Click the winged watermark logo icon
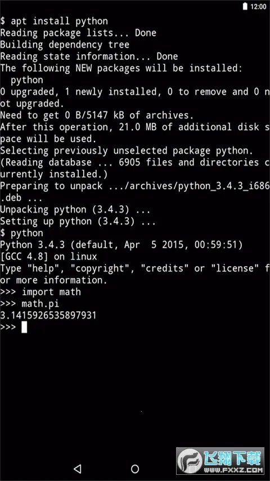270x481 pixels. (191, 461)
